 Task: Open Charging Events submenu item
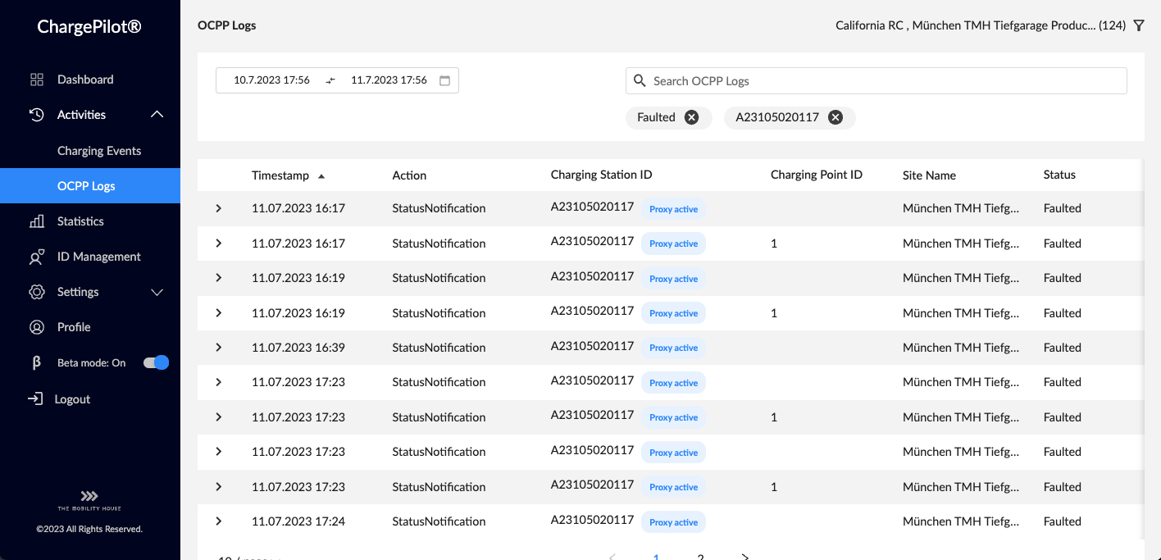[99, 151]
